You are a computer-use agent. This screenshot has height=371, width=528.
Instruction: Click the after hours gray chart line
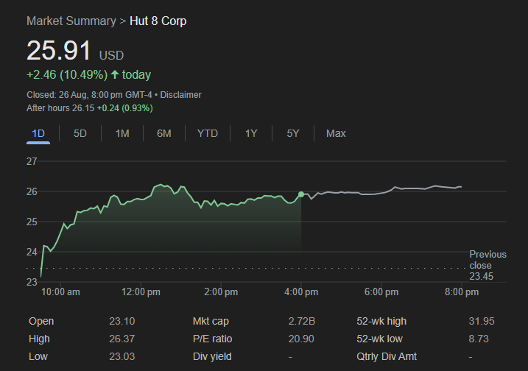coord(383,192)
